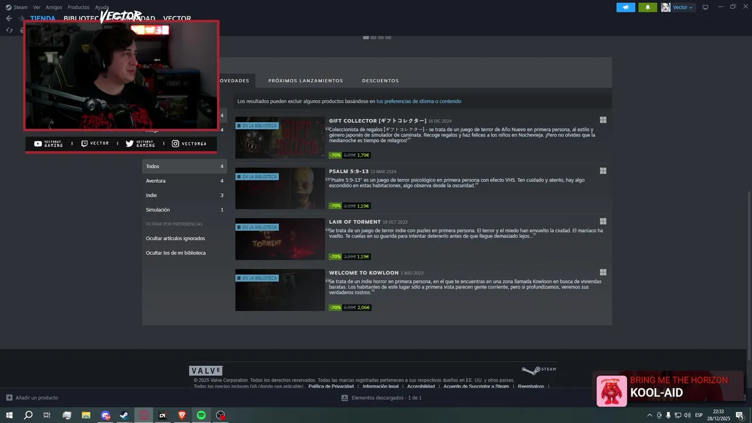Click the PSALM 5:9-13 title
Image resolution: width=752 pixels, height=423 pixels.
[349, 172]
